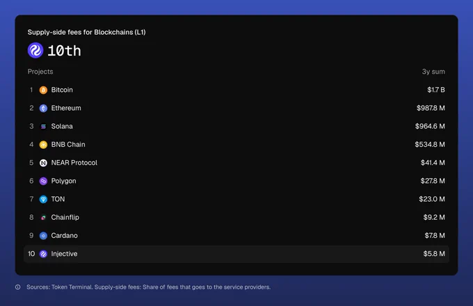
Task: Click the large Injective logo beside 10th
Action: (35, 50)
